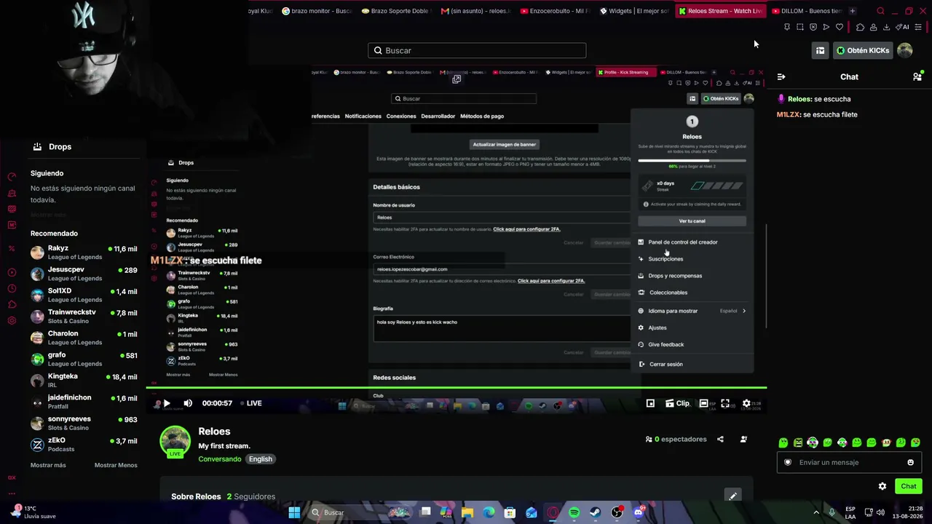The width and height of the screenshot is (932, 524).
Task: Open File Explorer from the taskbar
Action: (x=467, y=512)
